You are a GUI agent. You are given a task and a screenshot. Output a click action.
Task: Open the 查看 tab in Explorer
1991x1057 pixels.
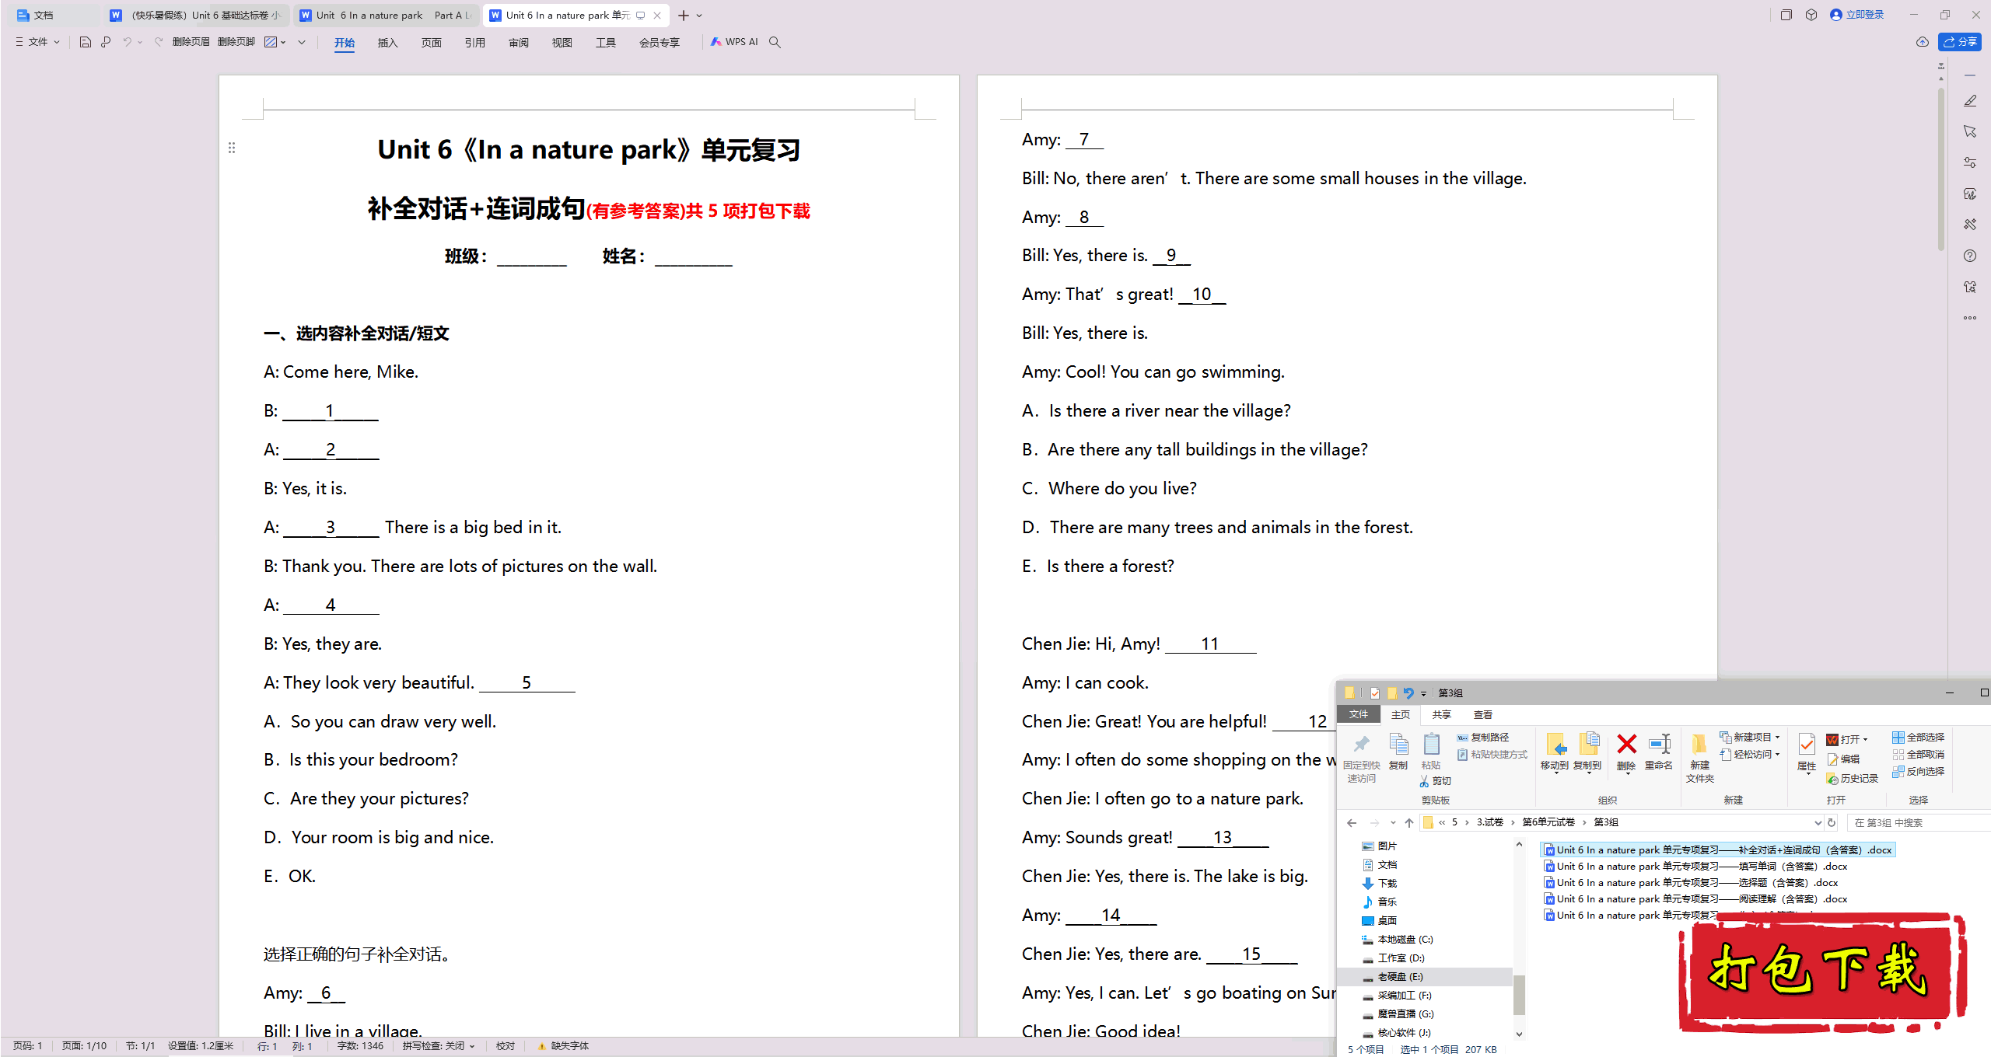(x=1483, y=715)
